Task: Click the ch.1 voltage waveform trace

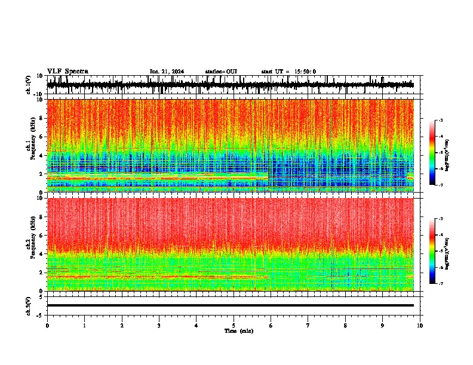Action: (x=230, y=85)
